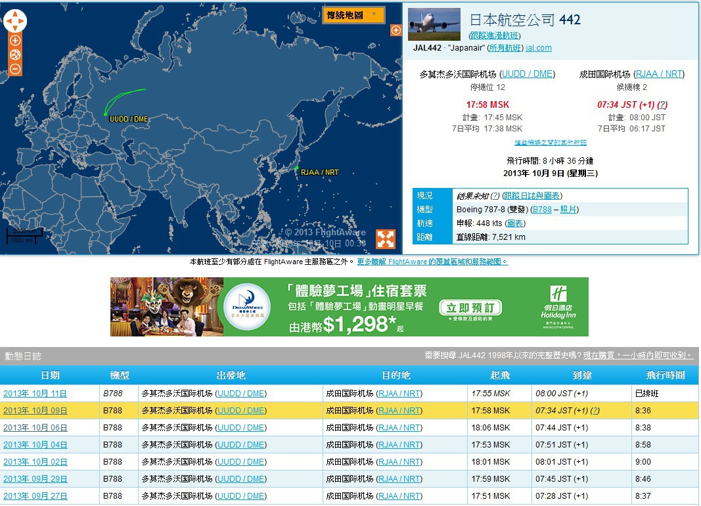Viewport: 701px width, 506px height.
Task: Click the 現在購買 full history link
Action: click(x=638, y=356)
